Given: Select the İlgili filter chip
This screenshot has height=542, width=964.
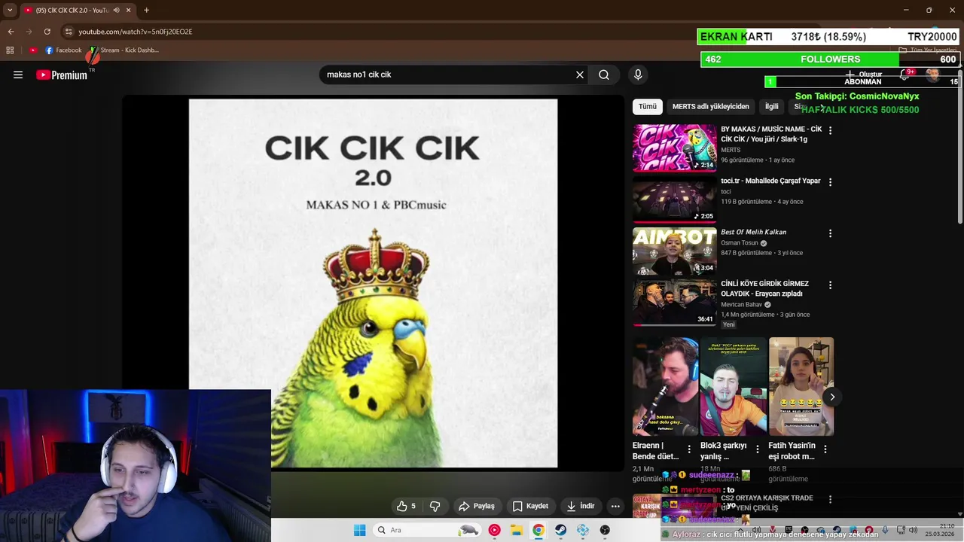Looking at the screenshot, I should point(772,106).
